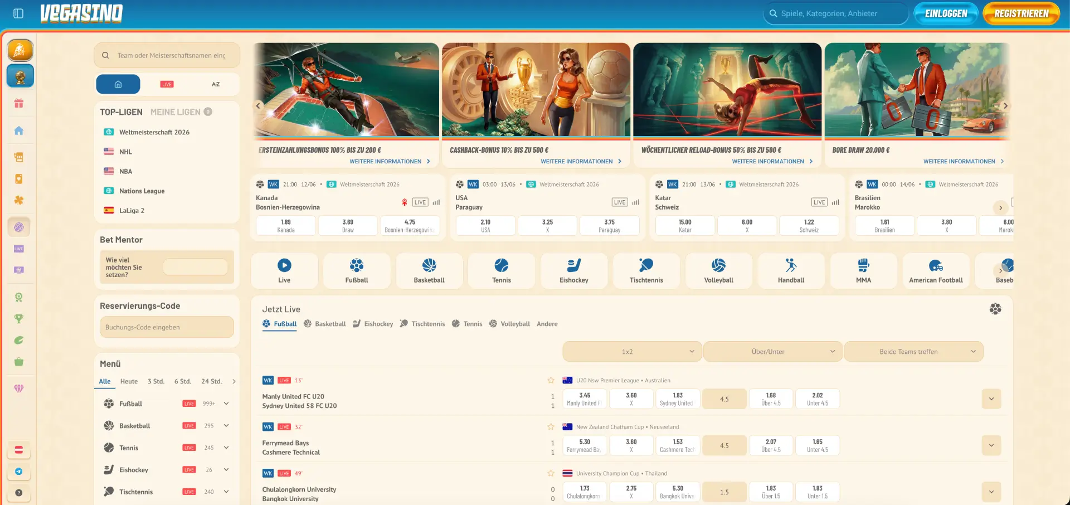
Task: Select the Fußball sport category tile
Action: 357,271
